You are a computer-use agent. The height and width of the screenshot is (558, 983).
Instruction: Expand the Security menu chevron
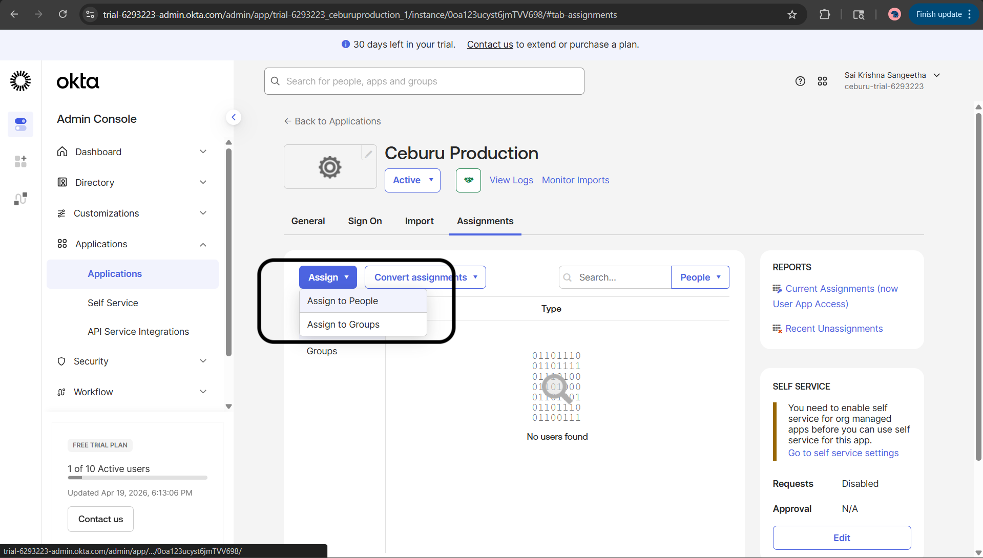tap(203, 361)
